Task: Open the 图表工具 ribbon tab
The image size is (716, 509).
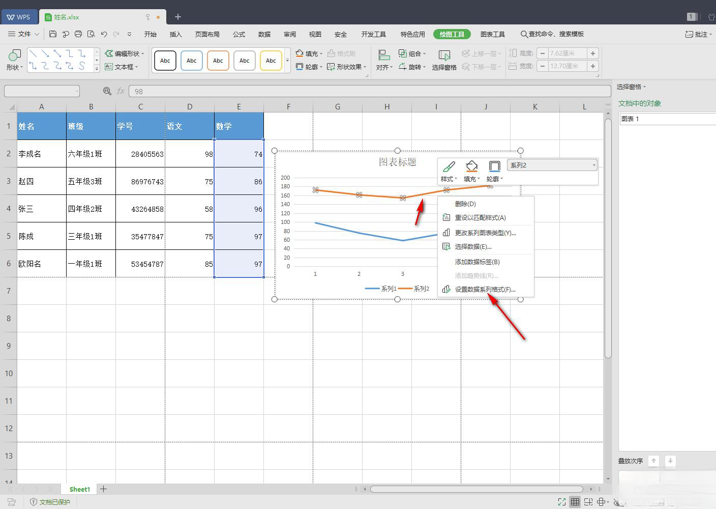Action: tap(493, 34)
